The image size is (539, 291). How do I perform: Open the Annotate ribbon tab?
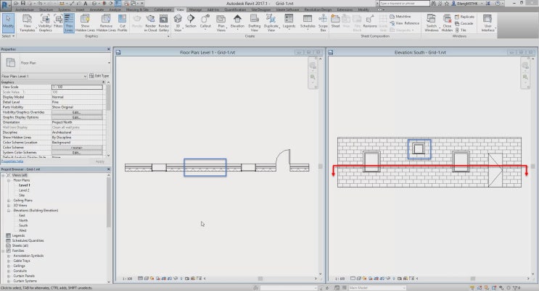96,9
